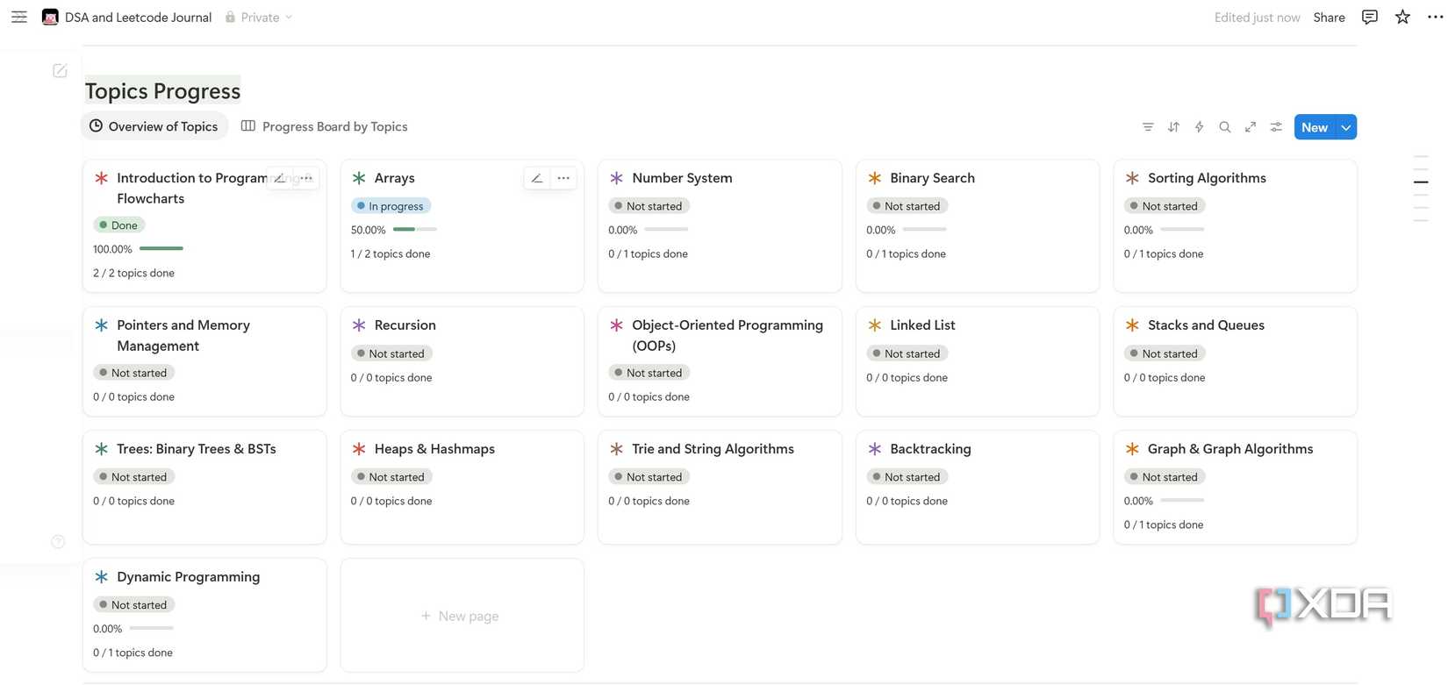The height and width of the screenshot is (685, 1448).
Task: Click the Arrays 50% progress bar
Action: point(415,230)
